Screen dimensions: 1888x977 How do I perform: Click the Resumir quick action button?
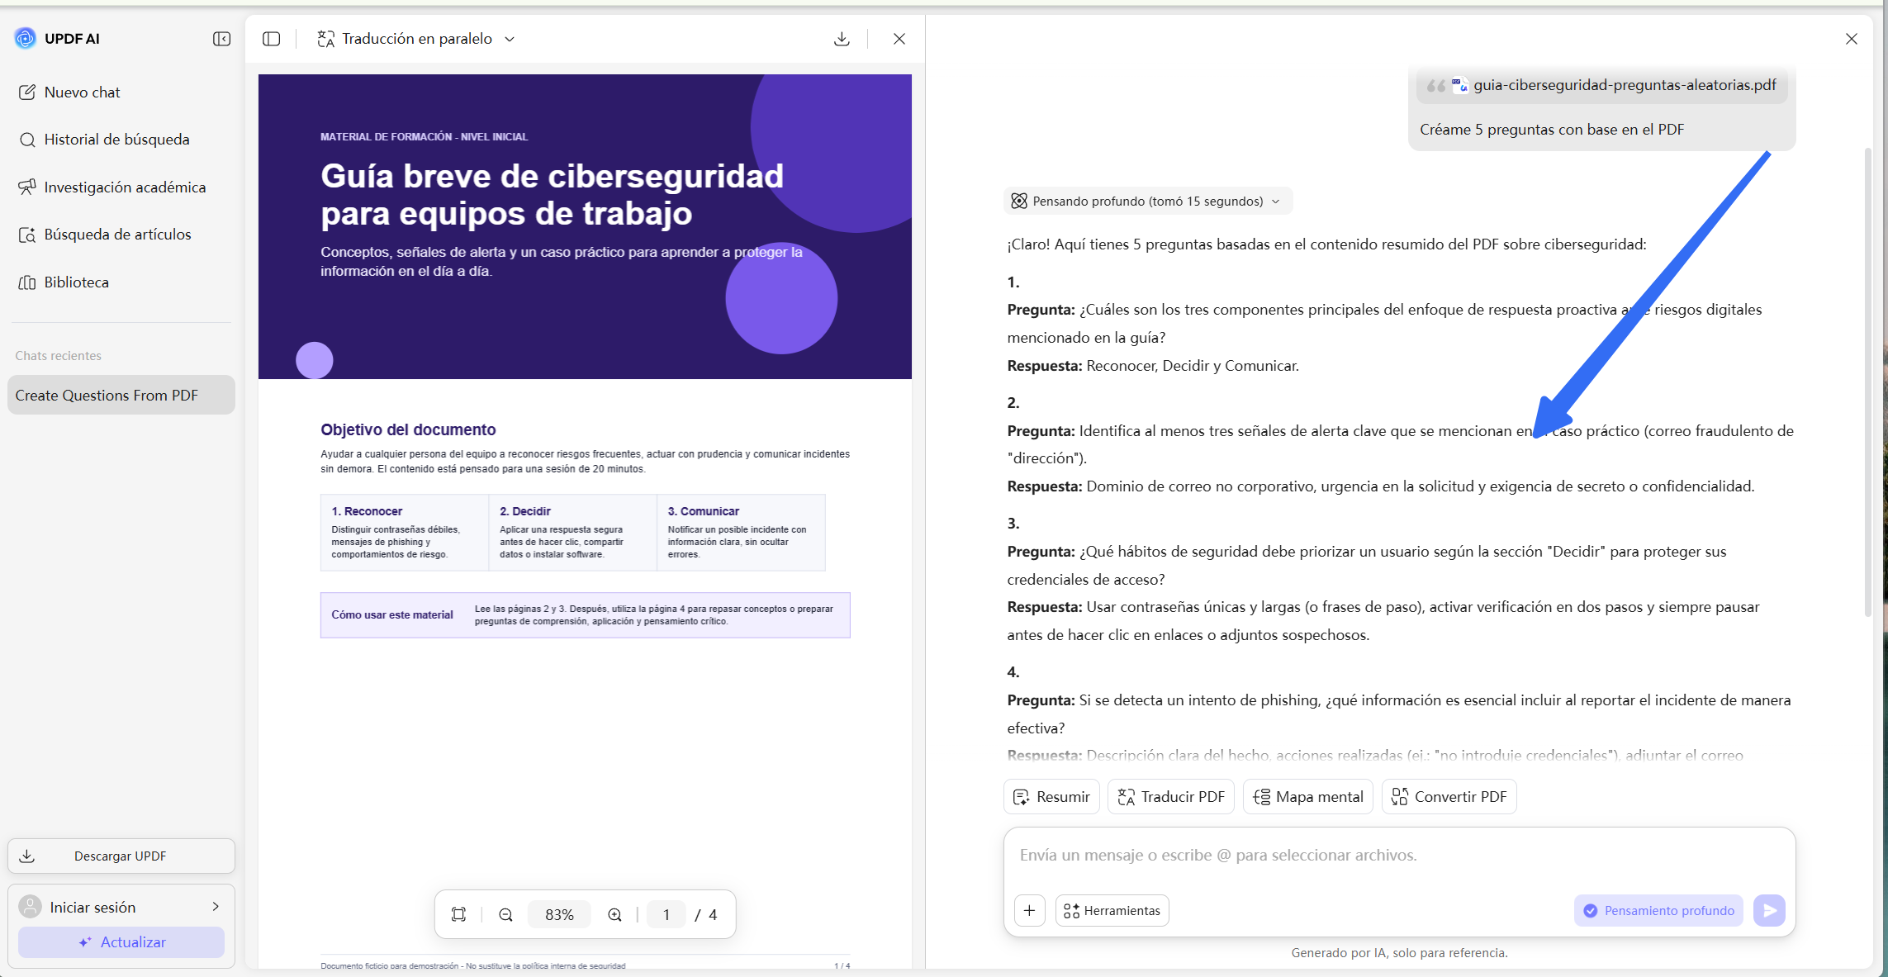pos(1051,797)
